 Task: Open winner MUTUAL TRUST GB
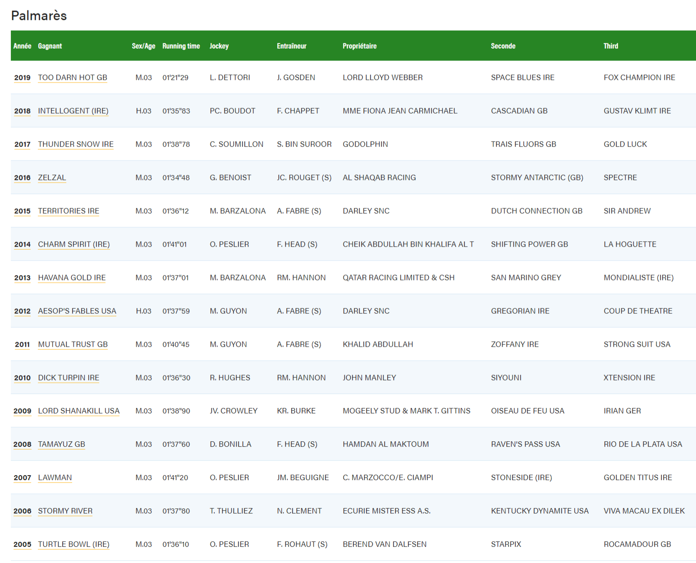[73, 344]
